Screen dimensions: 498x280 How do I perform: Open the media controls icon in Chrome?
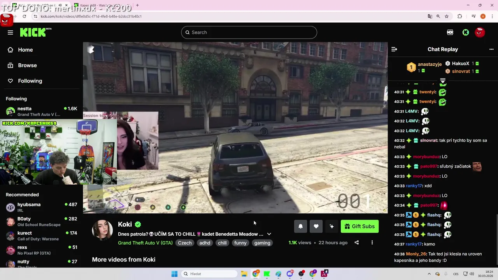[473, 16]
